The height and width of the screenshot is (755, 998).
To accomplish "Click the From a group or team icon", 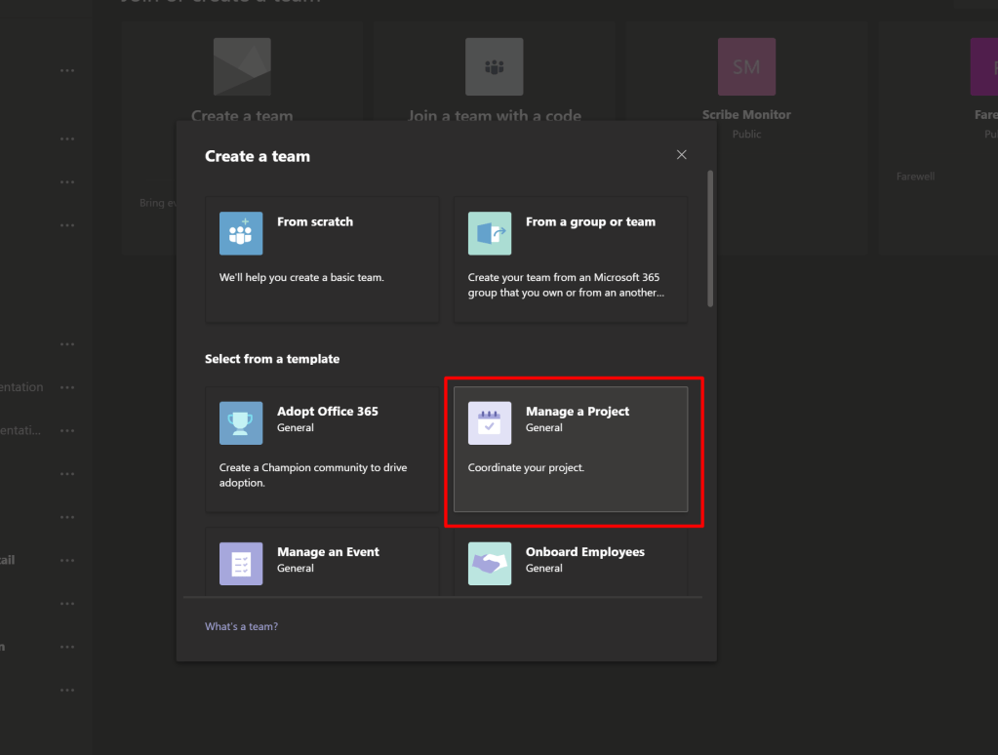I will (489, 233).
